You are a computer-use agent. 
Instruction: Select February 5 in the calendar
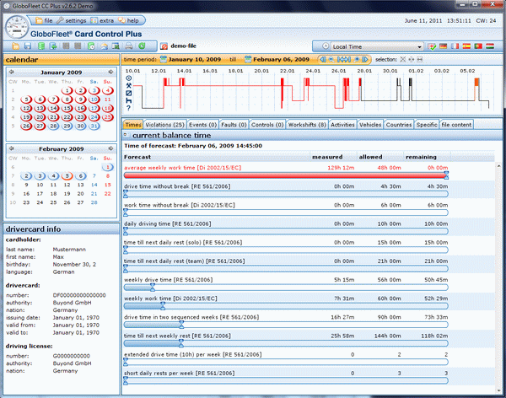(x=67, y=176)
